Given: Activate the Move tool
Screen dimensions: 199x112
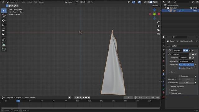Looking at the screenshot, I should tap(4, 20).
